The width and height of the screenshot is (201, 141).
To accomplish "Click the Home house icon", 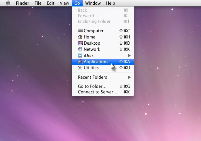I will (80, 37).
